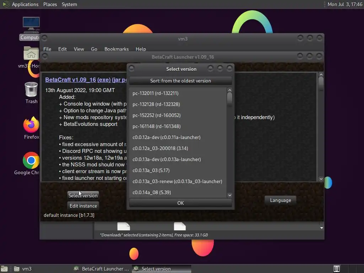Open Bookmarks menu in vm3 window
364x273 pixels.
coord(116,49)
